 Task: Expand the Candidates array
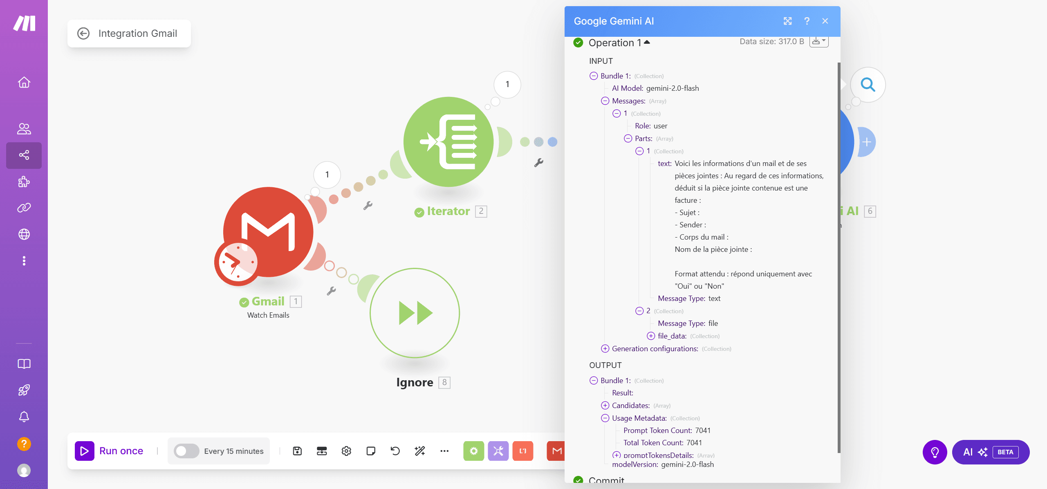pyautogui.click(x=605, y=406)
